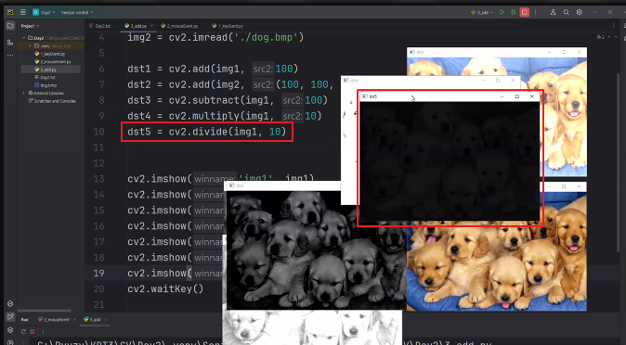Image resolution: width=626 pixels, height=345 pixels.
Task: Select the 2_mouseEvent run tab
Action: point(54,319)
